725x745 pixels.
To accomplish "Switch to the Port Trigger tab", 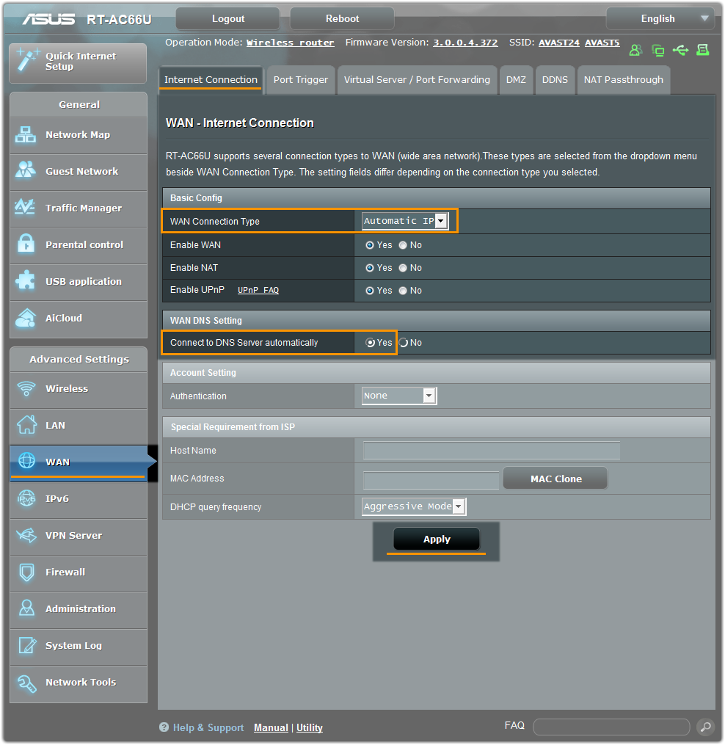I will click(x=301, y=80).
